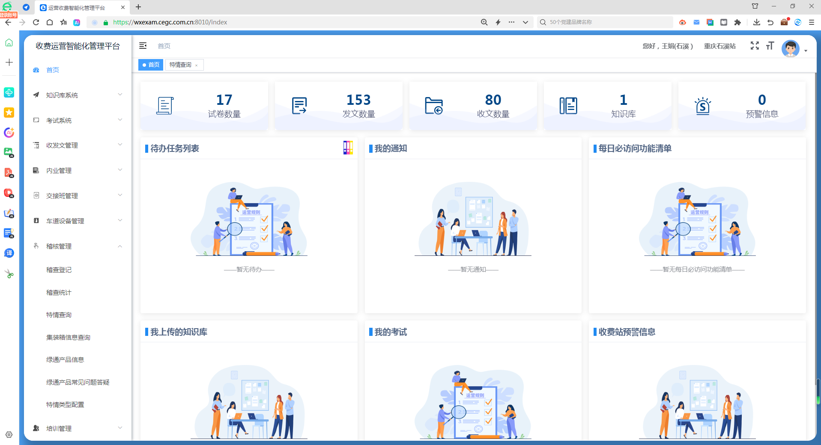The width and height of the screenshot is (821, 445).
Task: Expand the 培训管理 menu
Action: (x=78, y=428)
